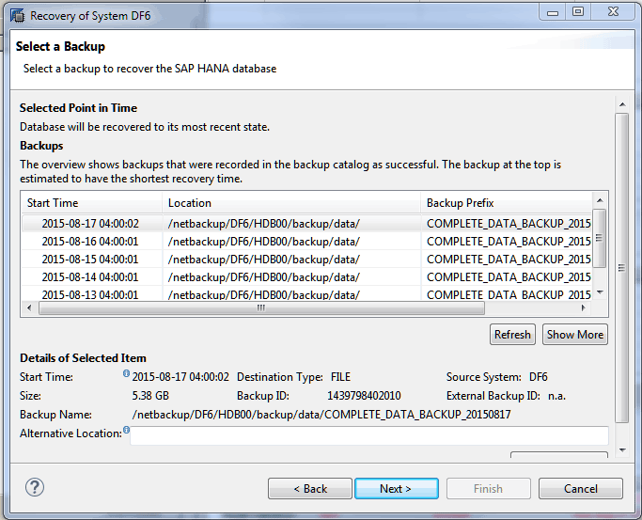Click table horizontal scroll left arrow
The width and height of the screenshot is (642, 520).
pyautogui.click(x=29, y=307)
